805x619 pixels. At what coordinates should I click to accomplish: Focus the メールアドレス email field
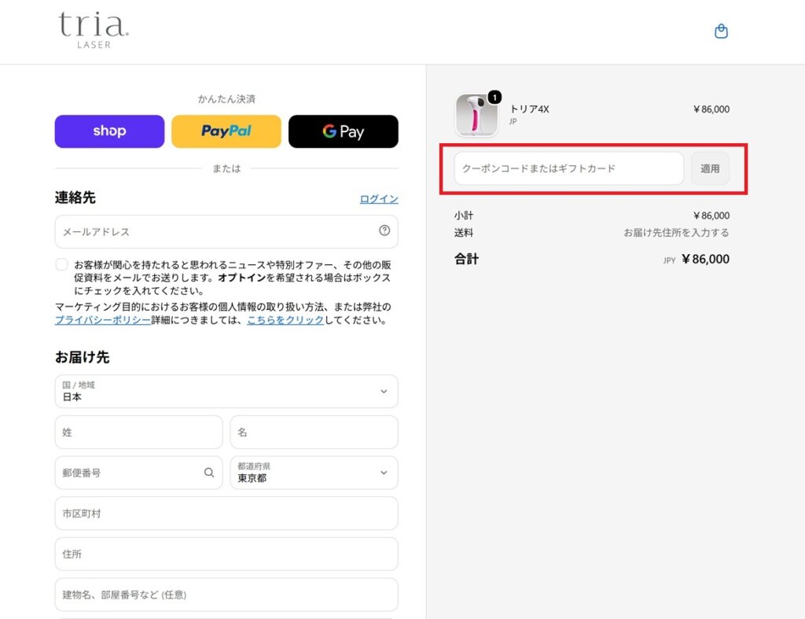(226, 232)
